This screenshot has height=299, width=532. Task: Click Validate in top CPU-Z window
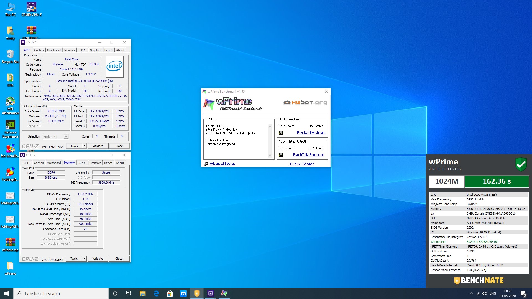[x=98, y=146]
